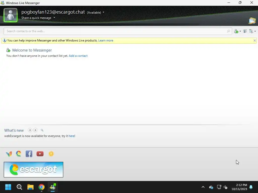Open taskbar Search

[x=19, y=187]
